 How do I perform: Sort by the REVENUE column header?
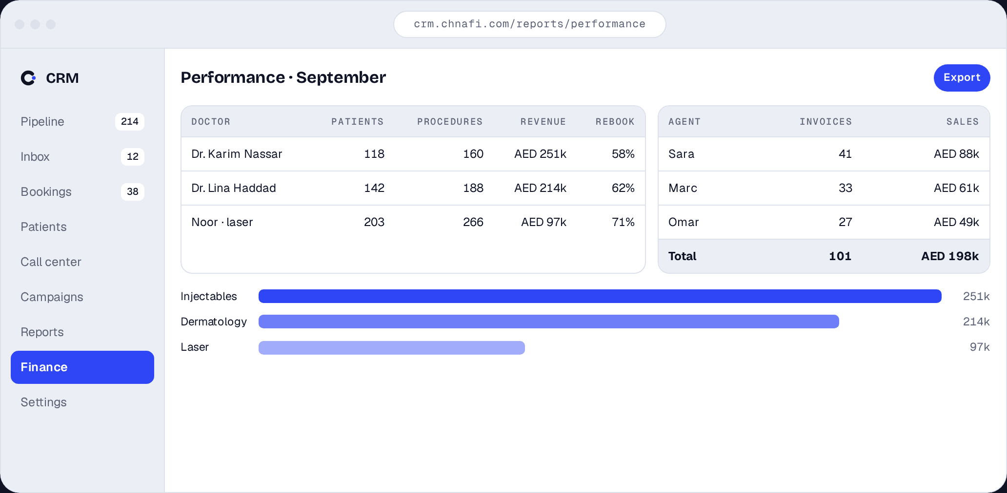(x=543, y=122)
